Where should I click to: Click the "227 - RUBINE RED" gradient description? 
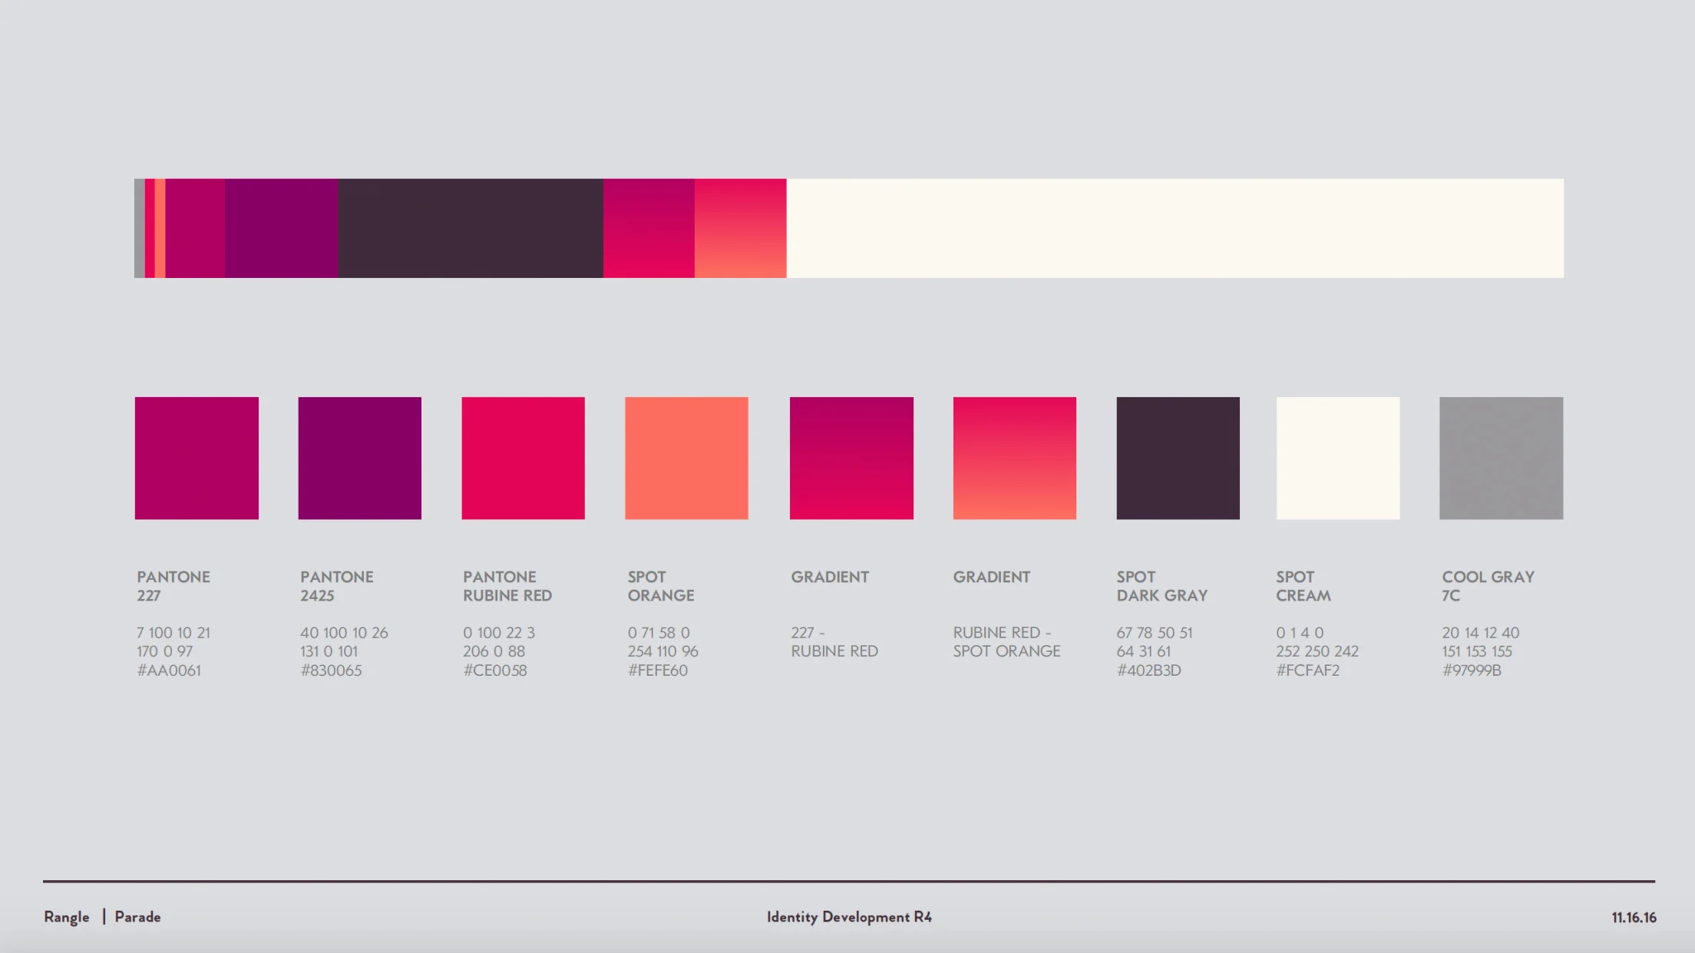click(x=834, y=642)
